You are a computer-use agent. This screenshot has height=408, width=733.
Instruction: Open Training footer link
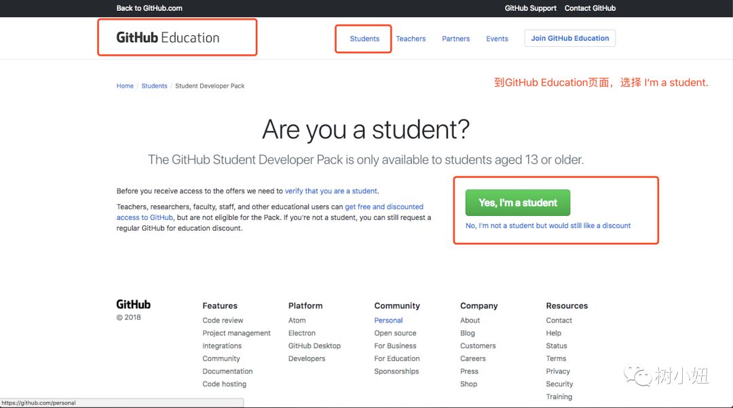click(x=559, y=396)
